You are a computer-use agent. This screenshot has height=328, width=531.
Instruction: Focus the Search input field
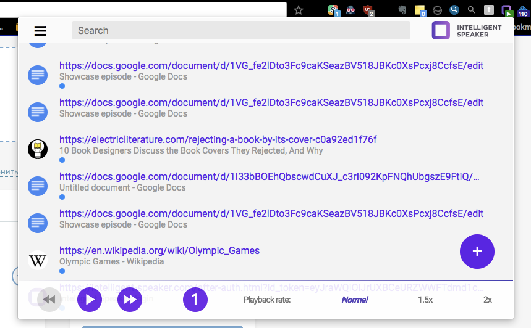[x=241, y=30]
